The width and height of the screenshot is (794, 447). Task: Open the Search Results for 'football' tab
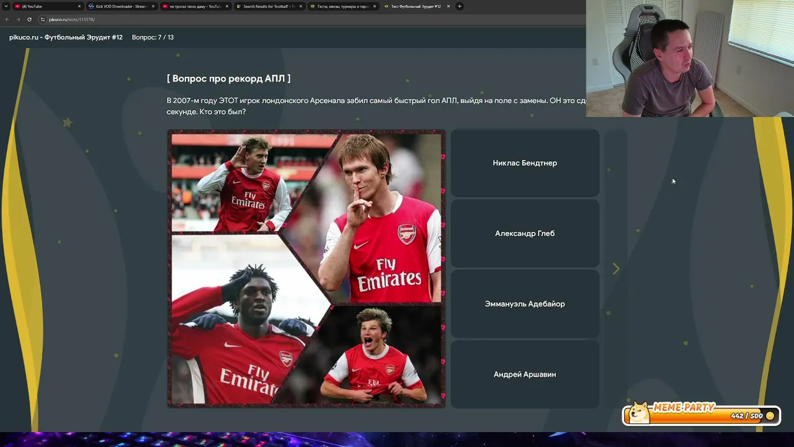click(x=269, y=6)
